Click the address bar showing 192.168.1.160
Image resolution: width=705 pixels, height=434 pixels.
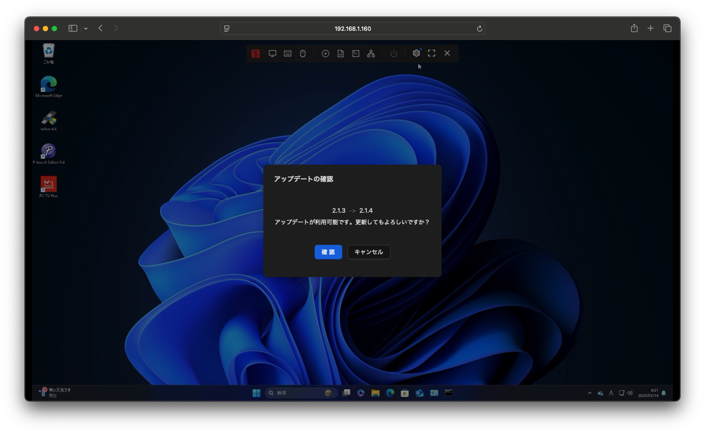[352, 29]
